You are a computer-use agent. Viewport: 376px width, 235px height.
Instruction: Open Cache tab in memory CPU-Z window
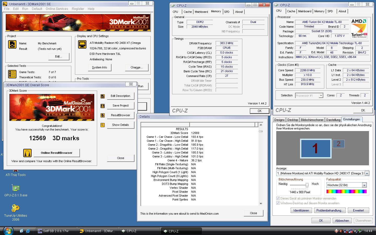(x=187, y=12)
